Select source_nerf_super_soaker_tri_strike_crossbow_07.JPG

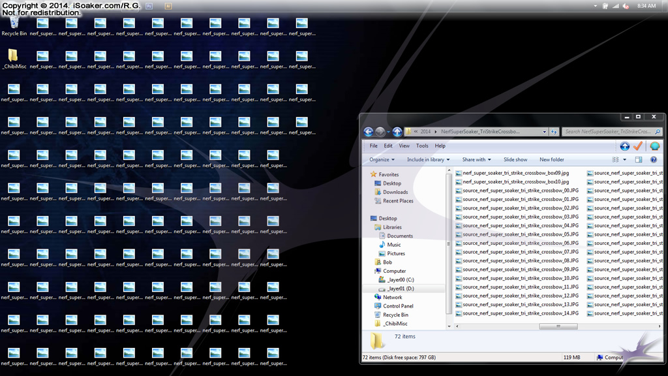click(517, 252)
